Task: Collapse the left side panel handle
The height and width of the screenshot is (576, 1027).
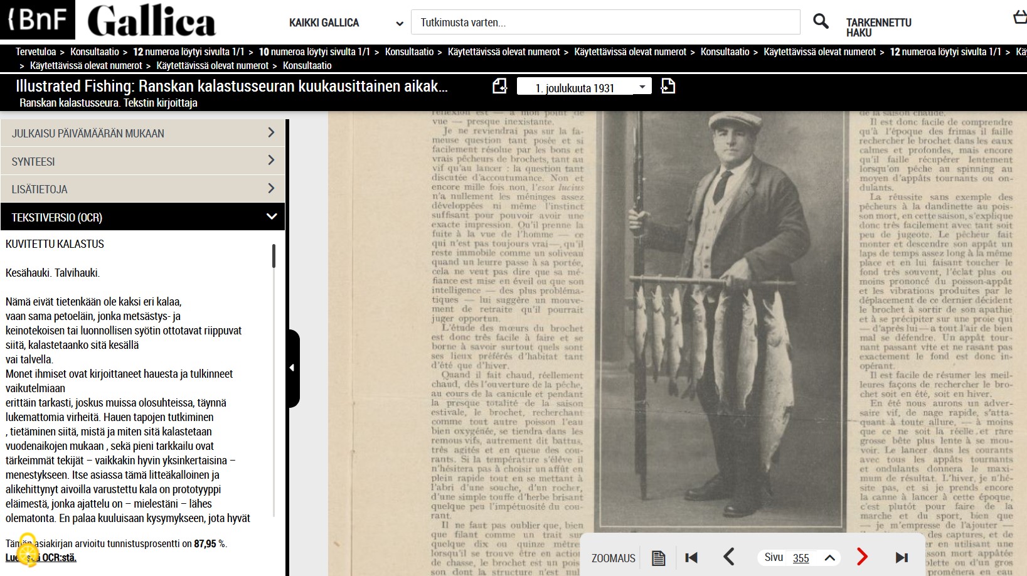Action: coord(292,368)
